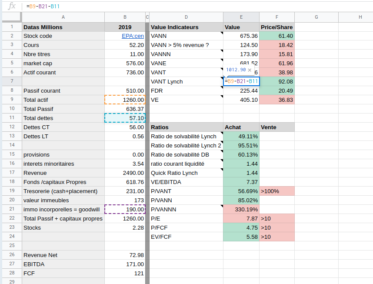Select the green 61.40 Price/Share cell
The image size is (373, 284).
coord(277,36)
